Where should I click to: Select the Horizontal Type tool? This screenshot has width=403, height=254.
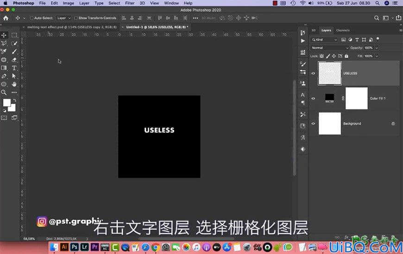point(14,68)
